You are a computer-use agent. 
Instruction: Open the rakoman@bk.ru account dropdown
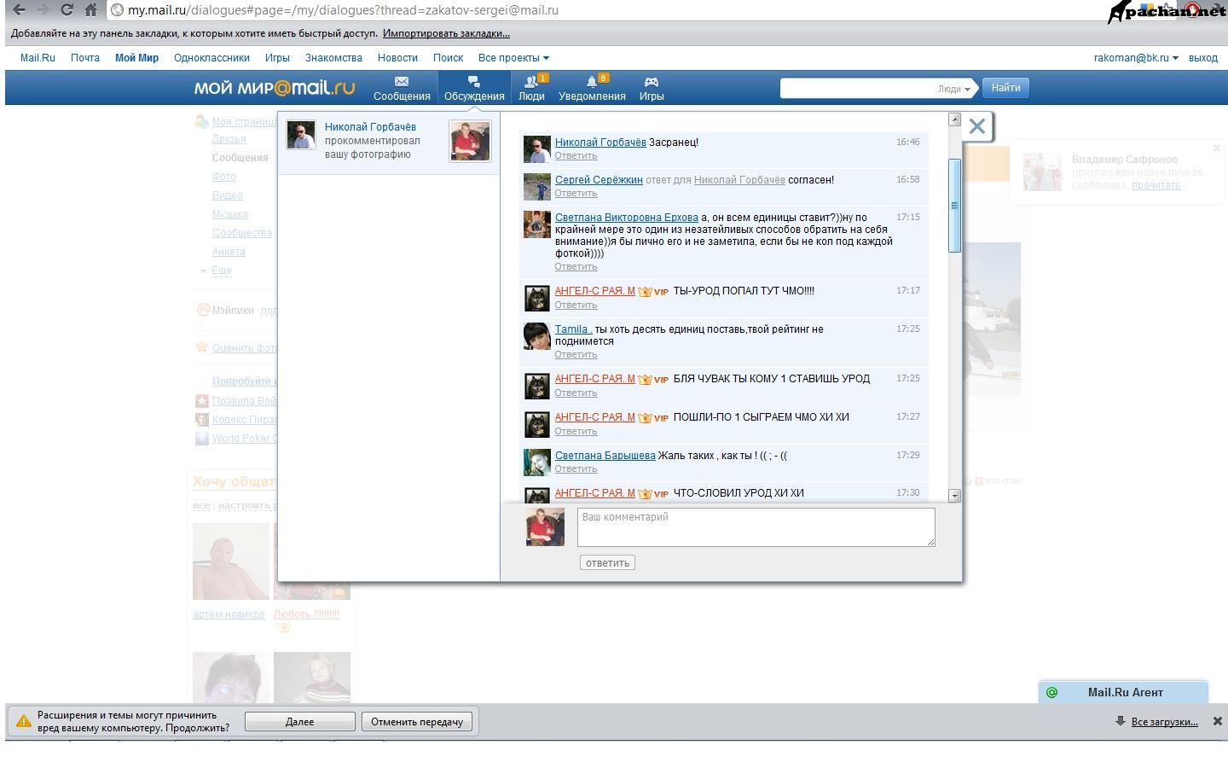coord(1136,58)
